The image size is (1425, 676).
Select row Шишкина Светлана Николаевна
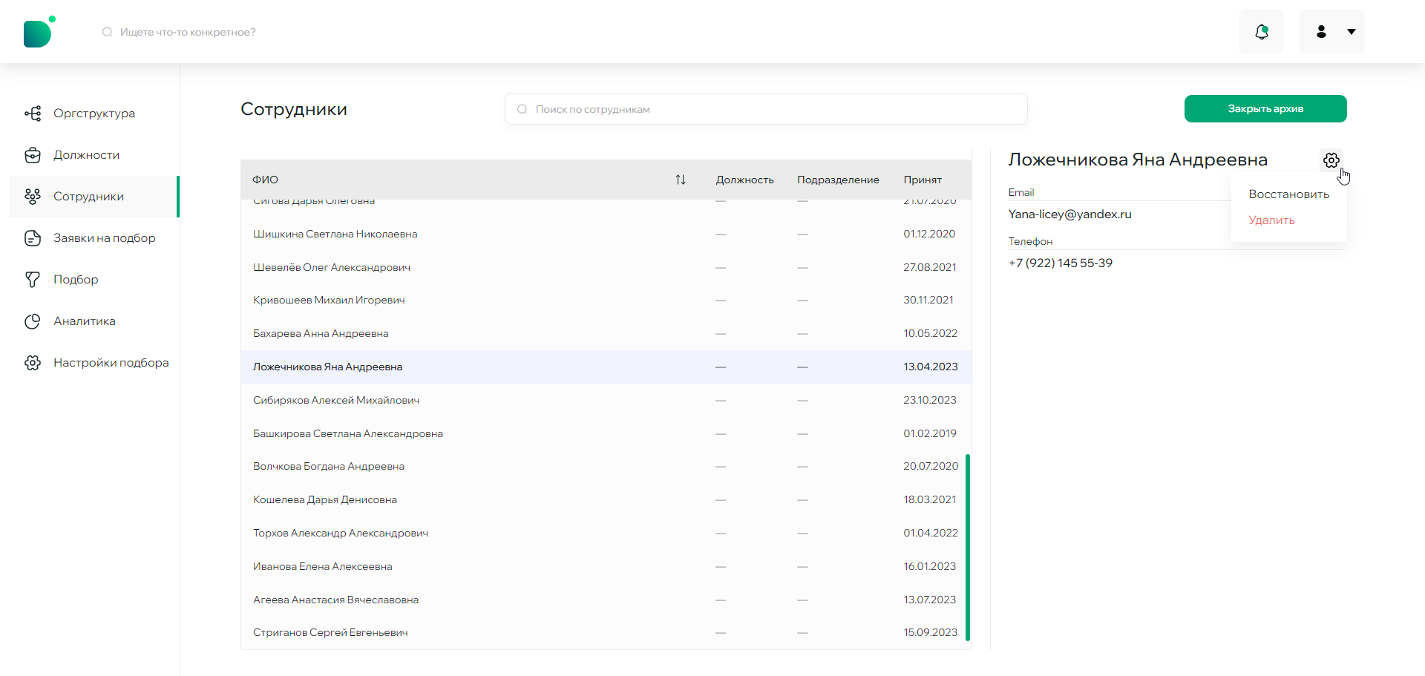(x=606, y=234)
